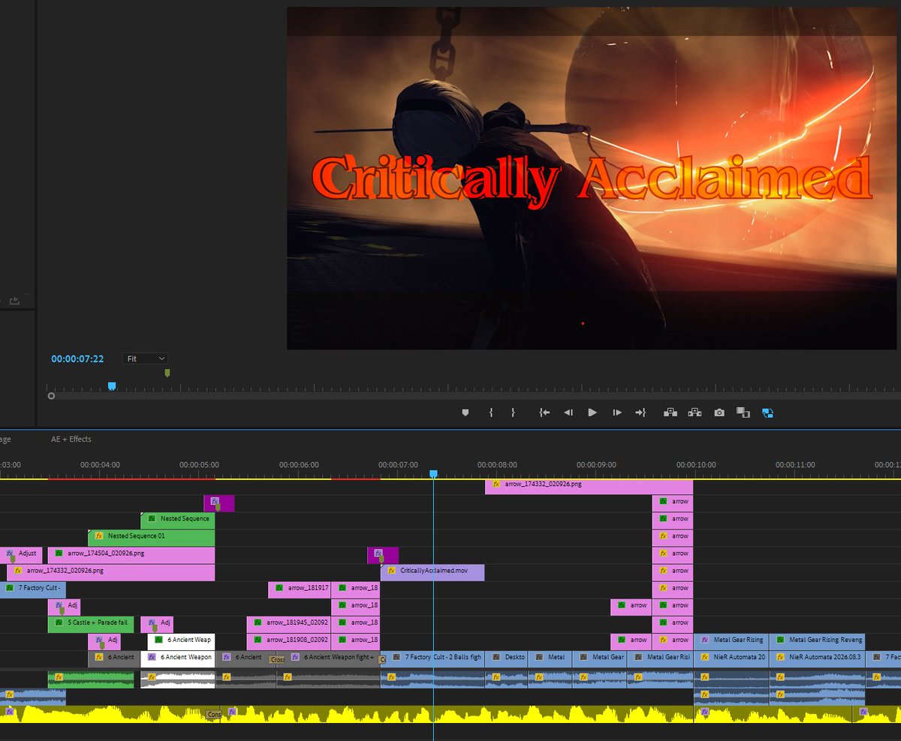This screenshot has height=741, width=901.
Task: Click the Go to Out point button
Action: (x=640, y=412)
